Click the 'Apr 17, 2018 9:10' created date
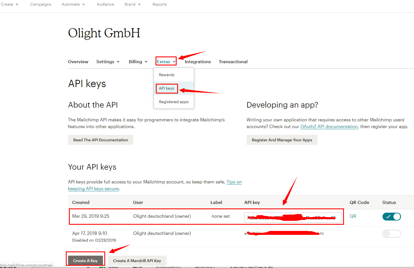Screen dimensions: 414x268 [x=90, y=233]
